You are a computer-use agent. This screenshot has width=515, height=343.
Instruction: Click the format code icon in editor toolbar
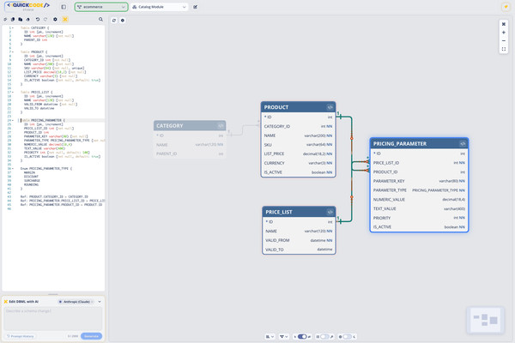pyautogui.click(x=5, y=20)
